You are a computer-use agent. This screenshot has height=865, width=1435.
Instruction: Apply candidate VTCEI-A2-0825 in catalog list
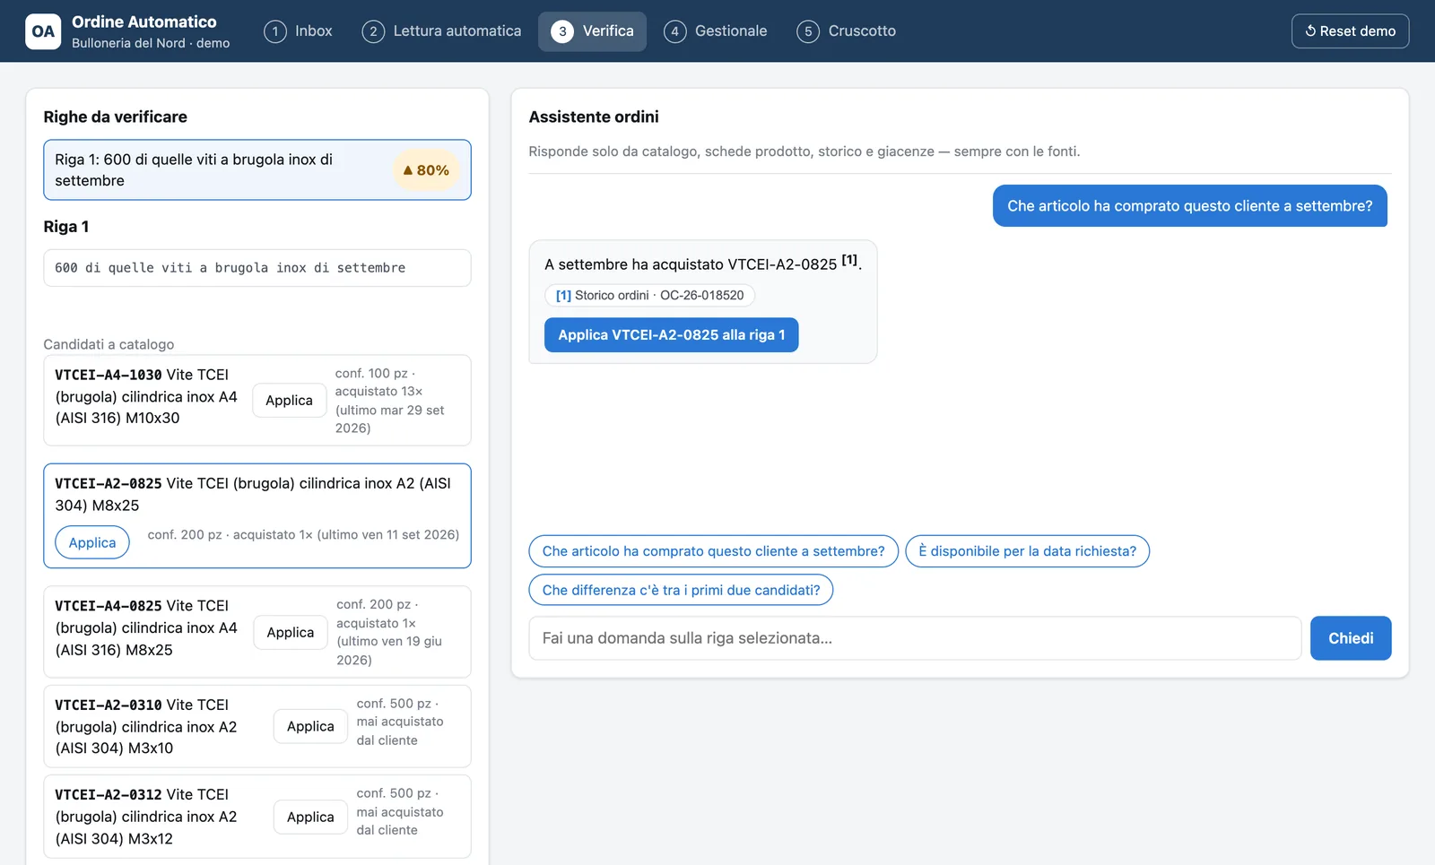coord(92,542)
